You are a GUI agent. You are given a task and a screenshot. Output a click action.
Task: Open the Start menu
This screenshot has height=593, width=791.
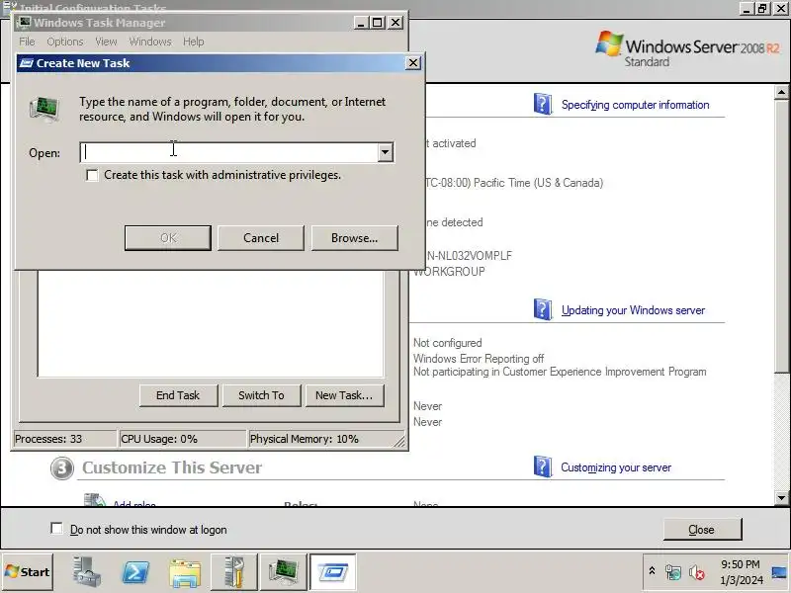point(28,572)
